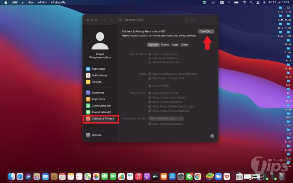Select Allowed Websites Only radio button
Image resolution: width=293 pixels, height=183 pixels.
(150, 62)
